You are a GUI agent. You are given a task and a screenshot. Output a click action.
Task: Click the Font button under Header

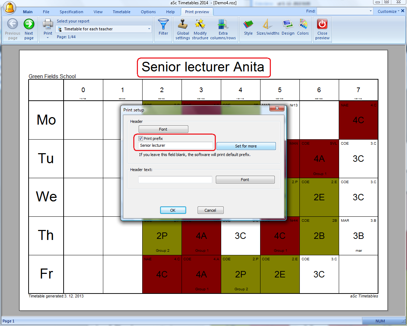(x=163, y=129)
